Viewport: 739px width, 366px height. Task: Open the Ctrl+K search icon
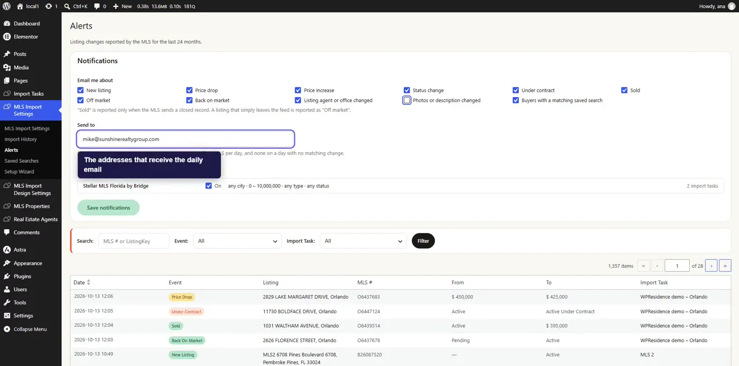pos(67,6)
